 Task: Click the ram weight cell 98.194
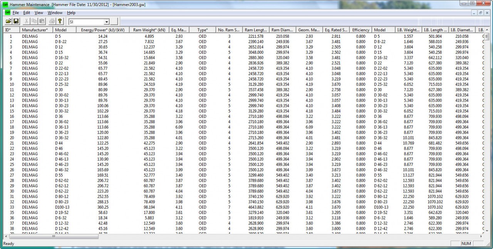point(149,207)
